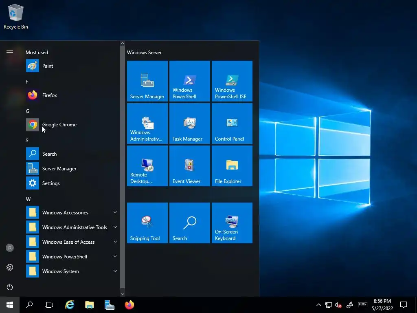The height and width of the screenshot is (313, 417).
Task: Open Search in the S section list
Action: pyautogui.click(x=72, y=154)
